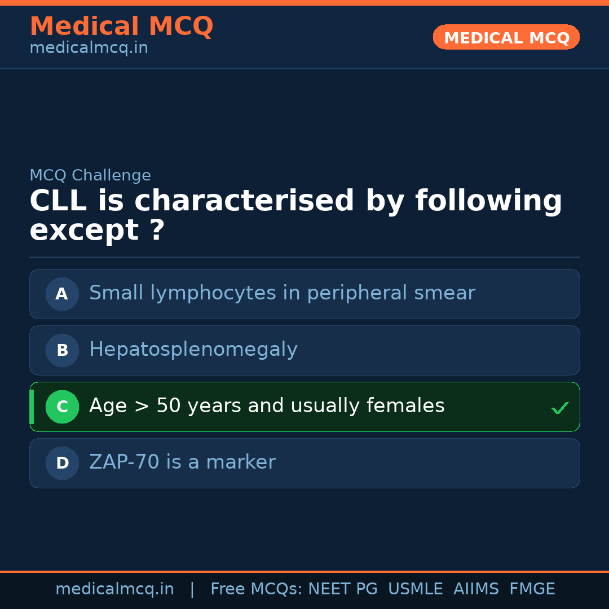Select the letter B option circle

pyautogui.click(x=62, y=350)
